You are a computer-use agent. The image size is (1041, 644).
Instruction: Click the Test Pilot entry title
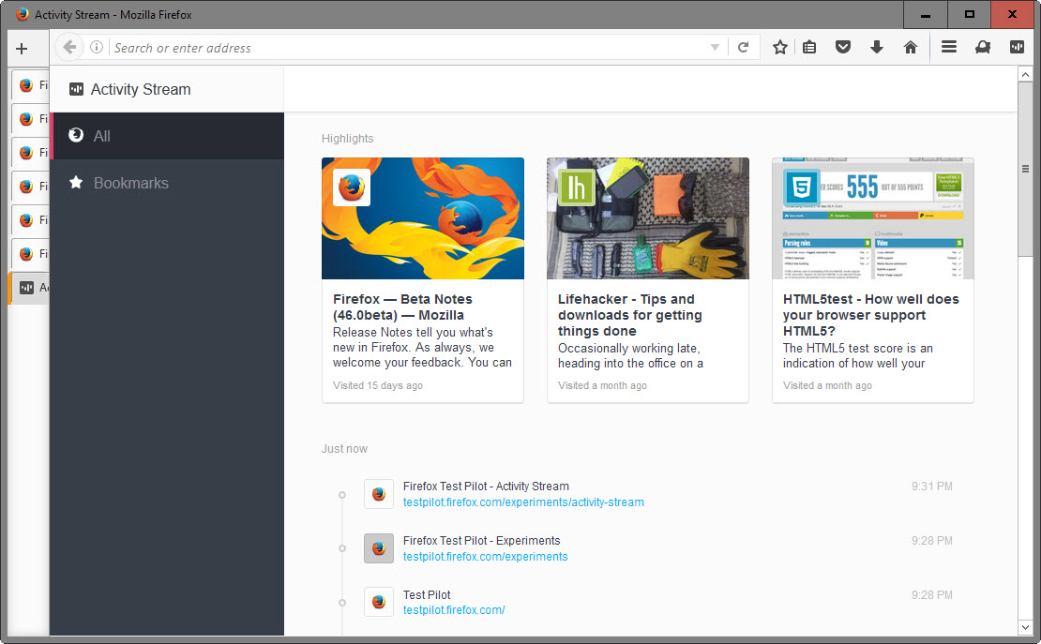(427, 595)
